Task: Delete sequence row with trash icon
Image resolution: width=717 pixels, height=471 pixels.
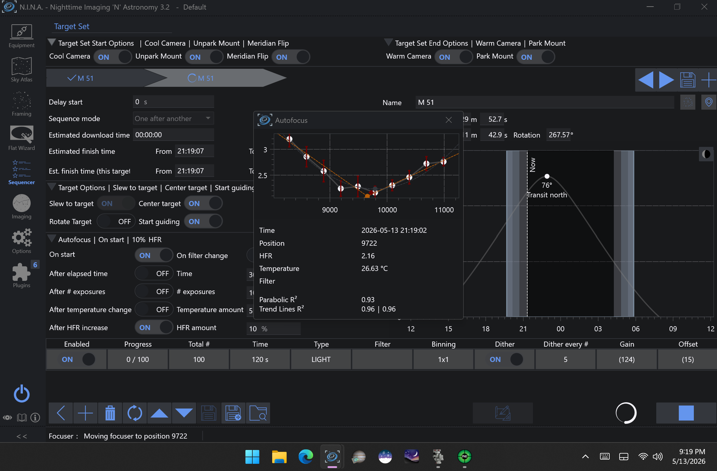Action: (x=110, y=413)
